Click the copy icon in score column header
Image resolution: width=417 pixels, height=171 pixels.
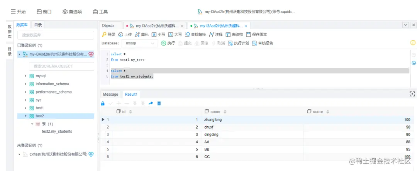point(309,112)
